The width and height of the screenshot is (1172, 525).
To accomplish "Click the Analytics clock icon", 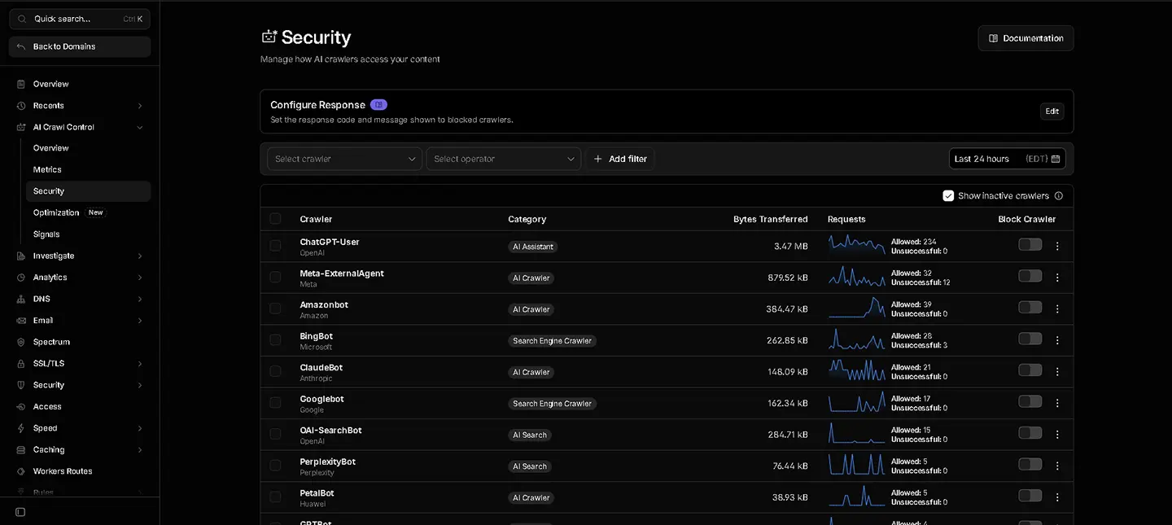I will [21, 278].
